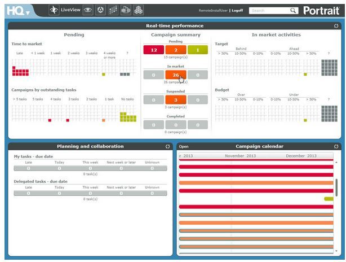This screenshot has width=346, height=262.
Task: Refresh the Planning and collaboration panel
Action: click(x=167, y=146)
